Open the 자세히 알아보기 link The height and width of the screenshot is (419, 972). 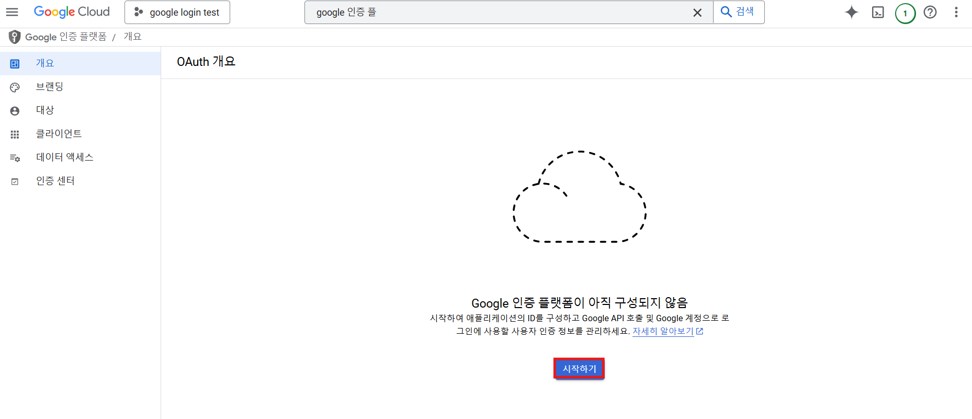(663, 331)
